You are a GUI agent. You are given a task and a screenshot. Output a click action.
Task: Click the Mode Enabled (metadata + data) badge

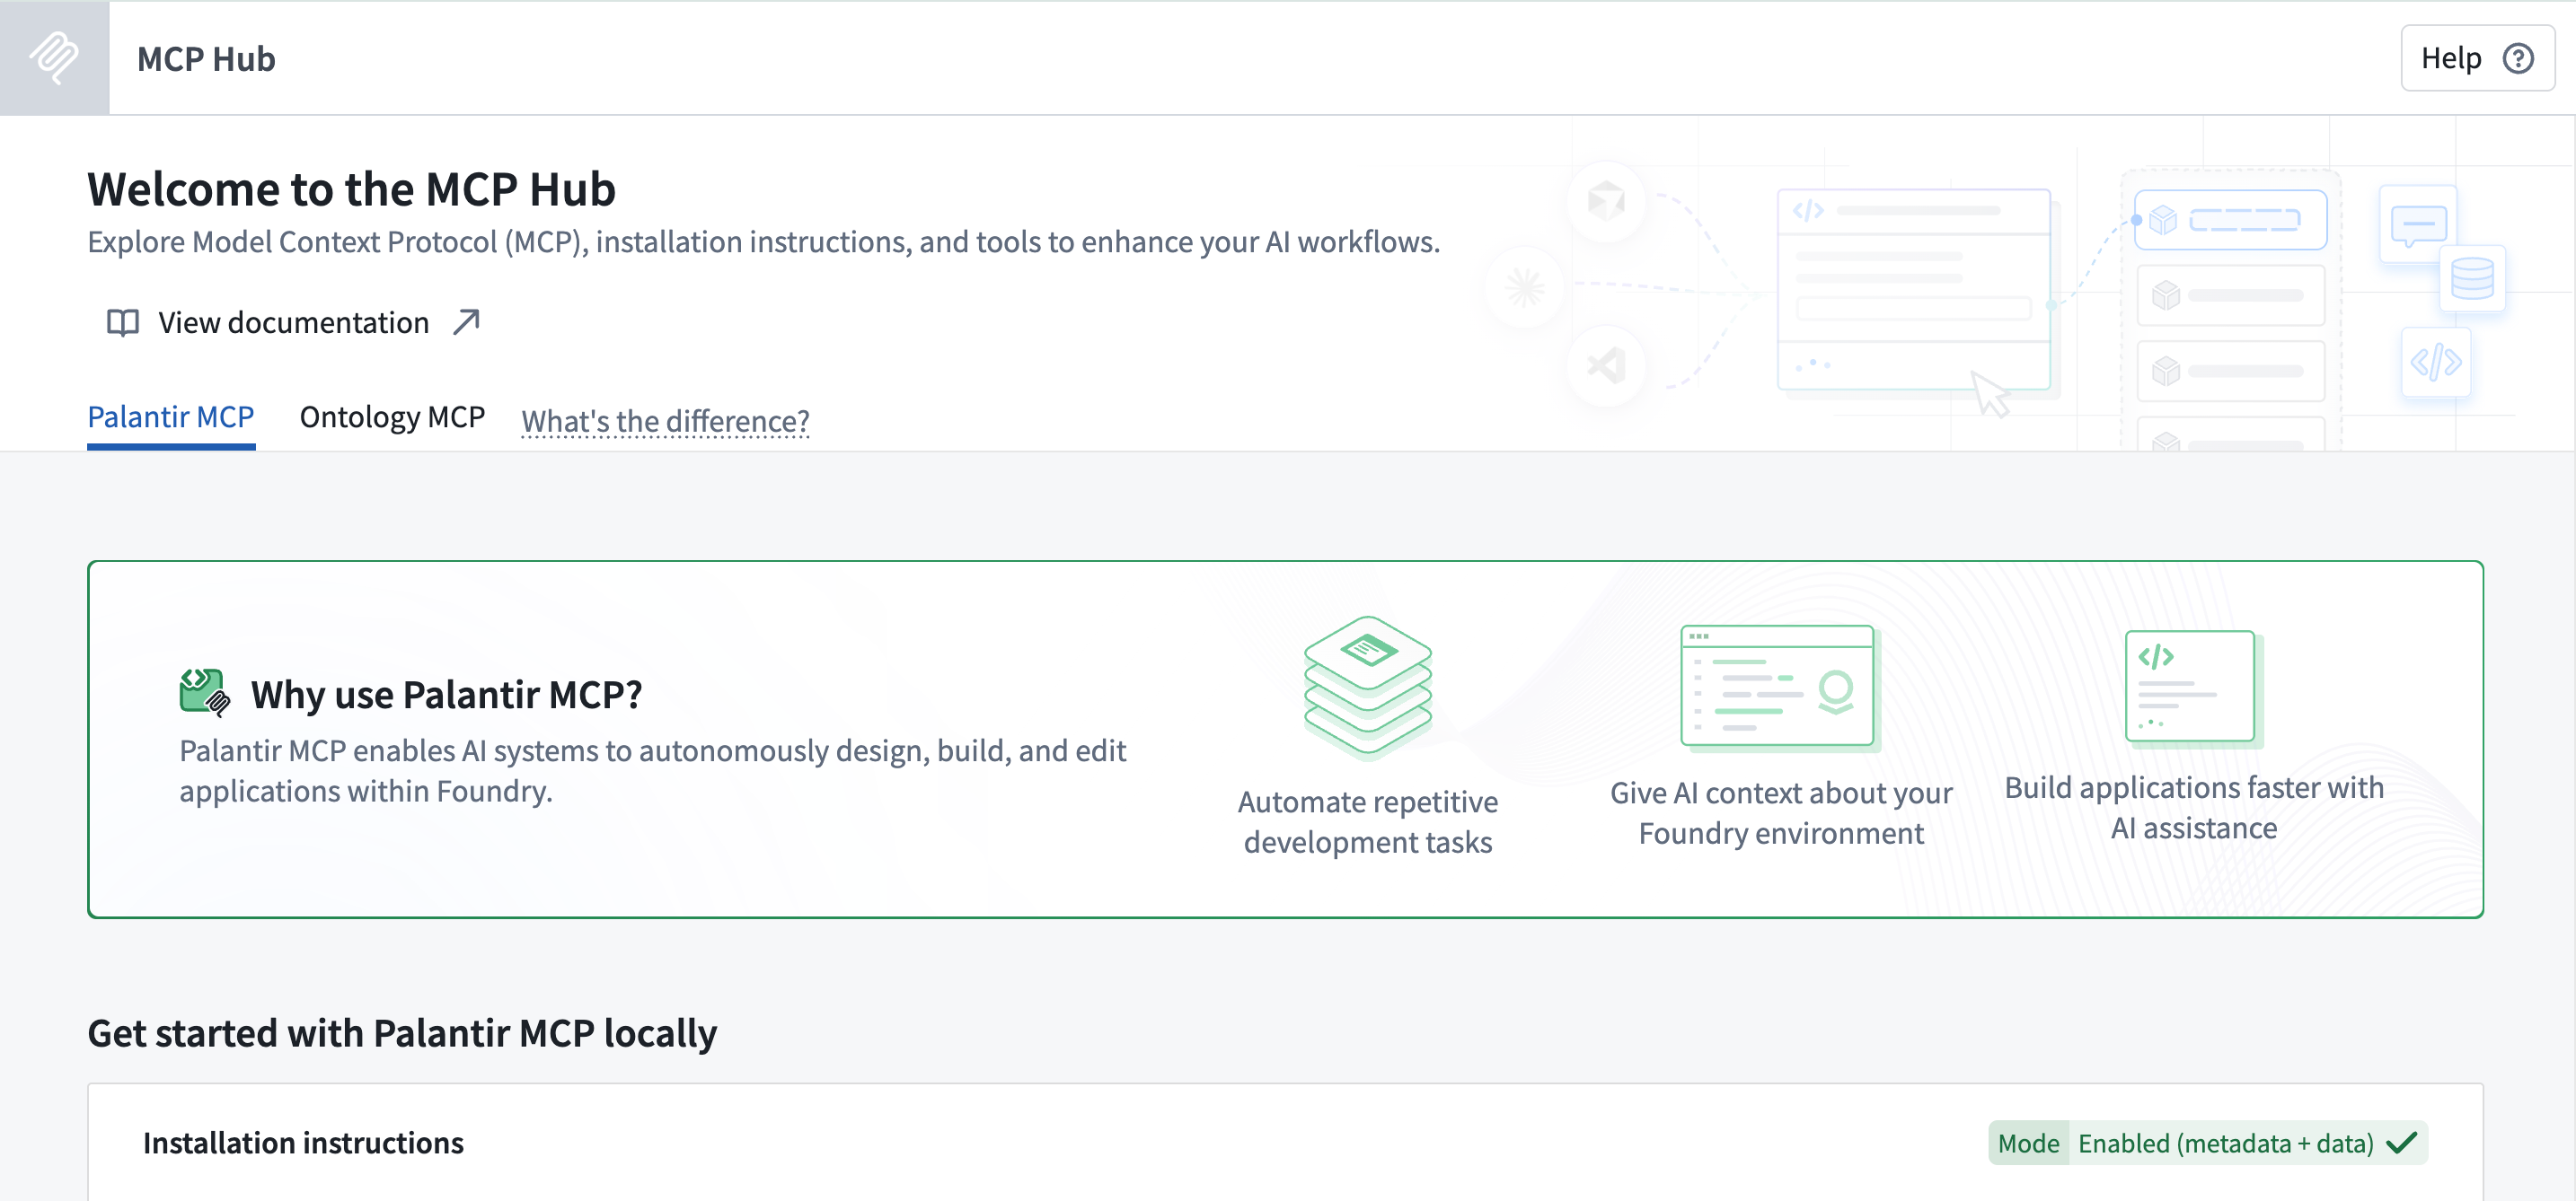coord(2207,1143)
